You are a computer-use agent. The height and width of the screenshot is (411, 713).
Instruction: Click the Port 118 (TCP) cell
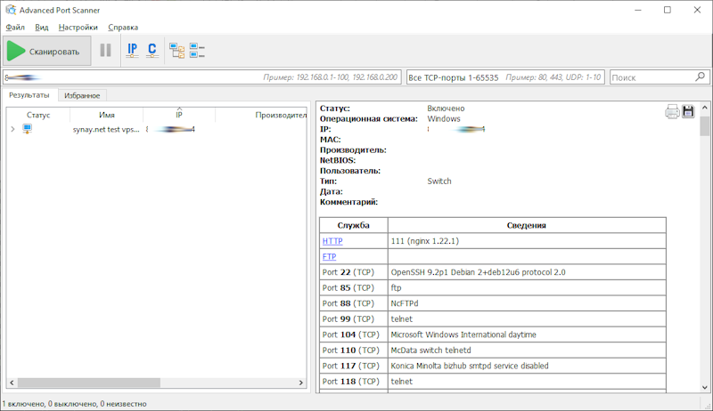tap(353, 382)
